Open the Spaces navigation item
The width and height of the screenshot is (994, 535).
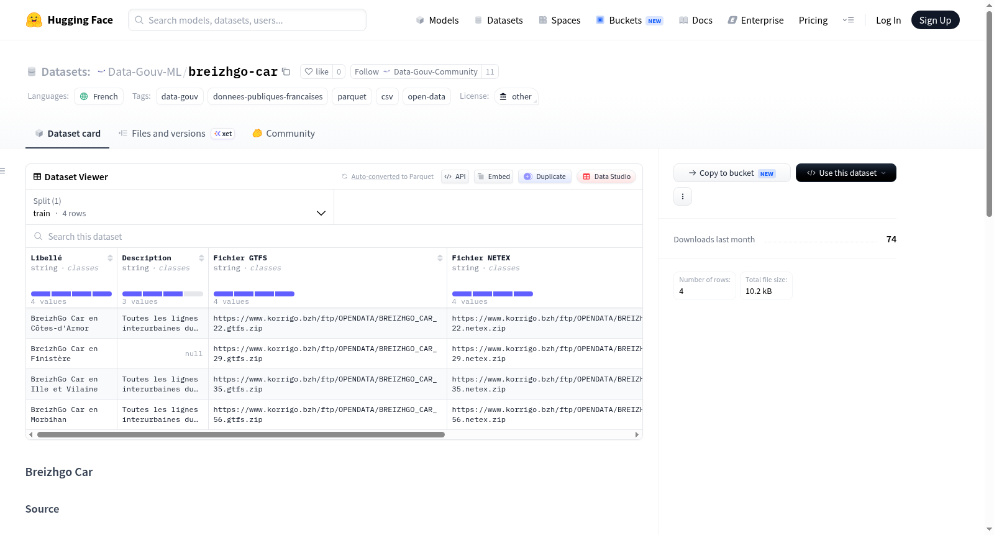point(559,20)
